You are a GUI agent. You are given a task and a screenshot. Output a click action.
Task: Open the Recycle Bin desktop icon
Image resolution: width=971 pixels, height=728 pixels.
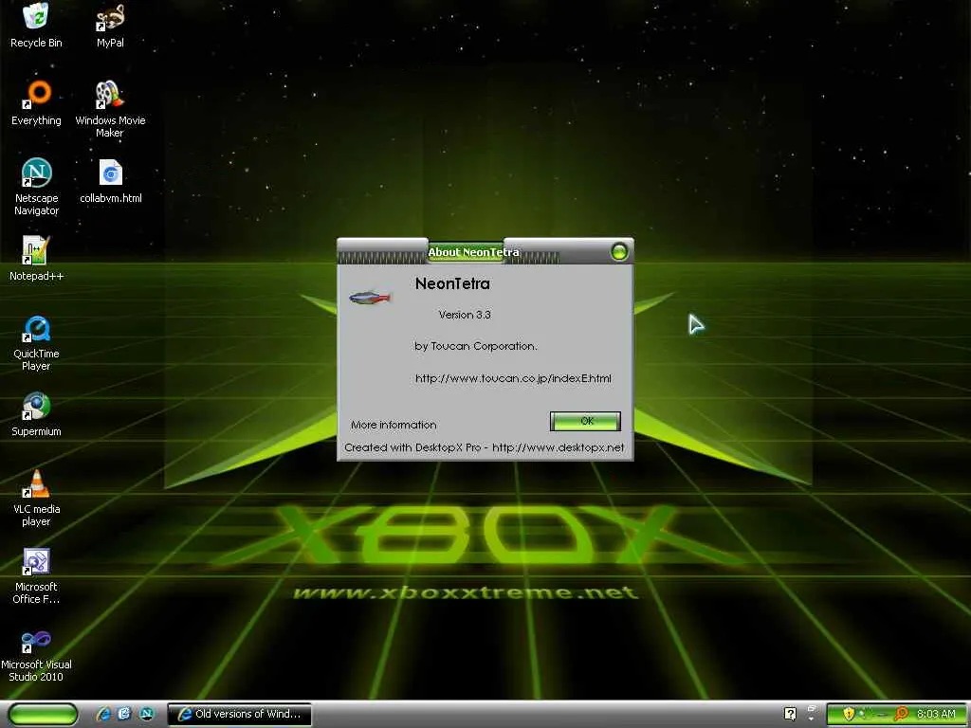[36, 25]
